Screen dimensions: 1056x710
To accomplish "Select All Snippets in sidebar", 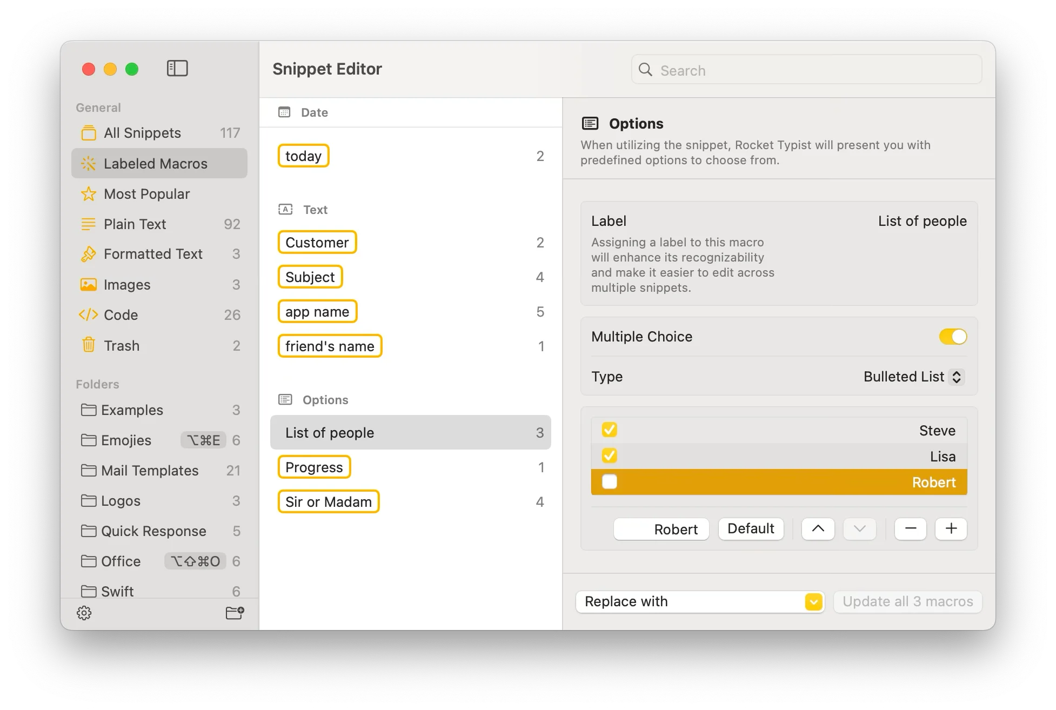I will [142, 133].
